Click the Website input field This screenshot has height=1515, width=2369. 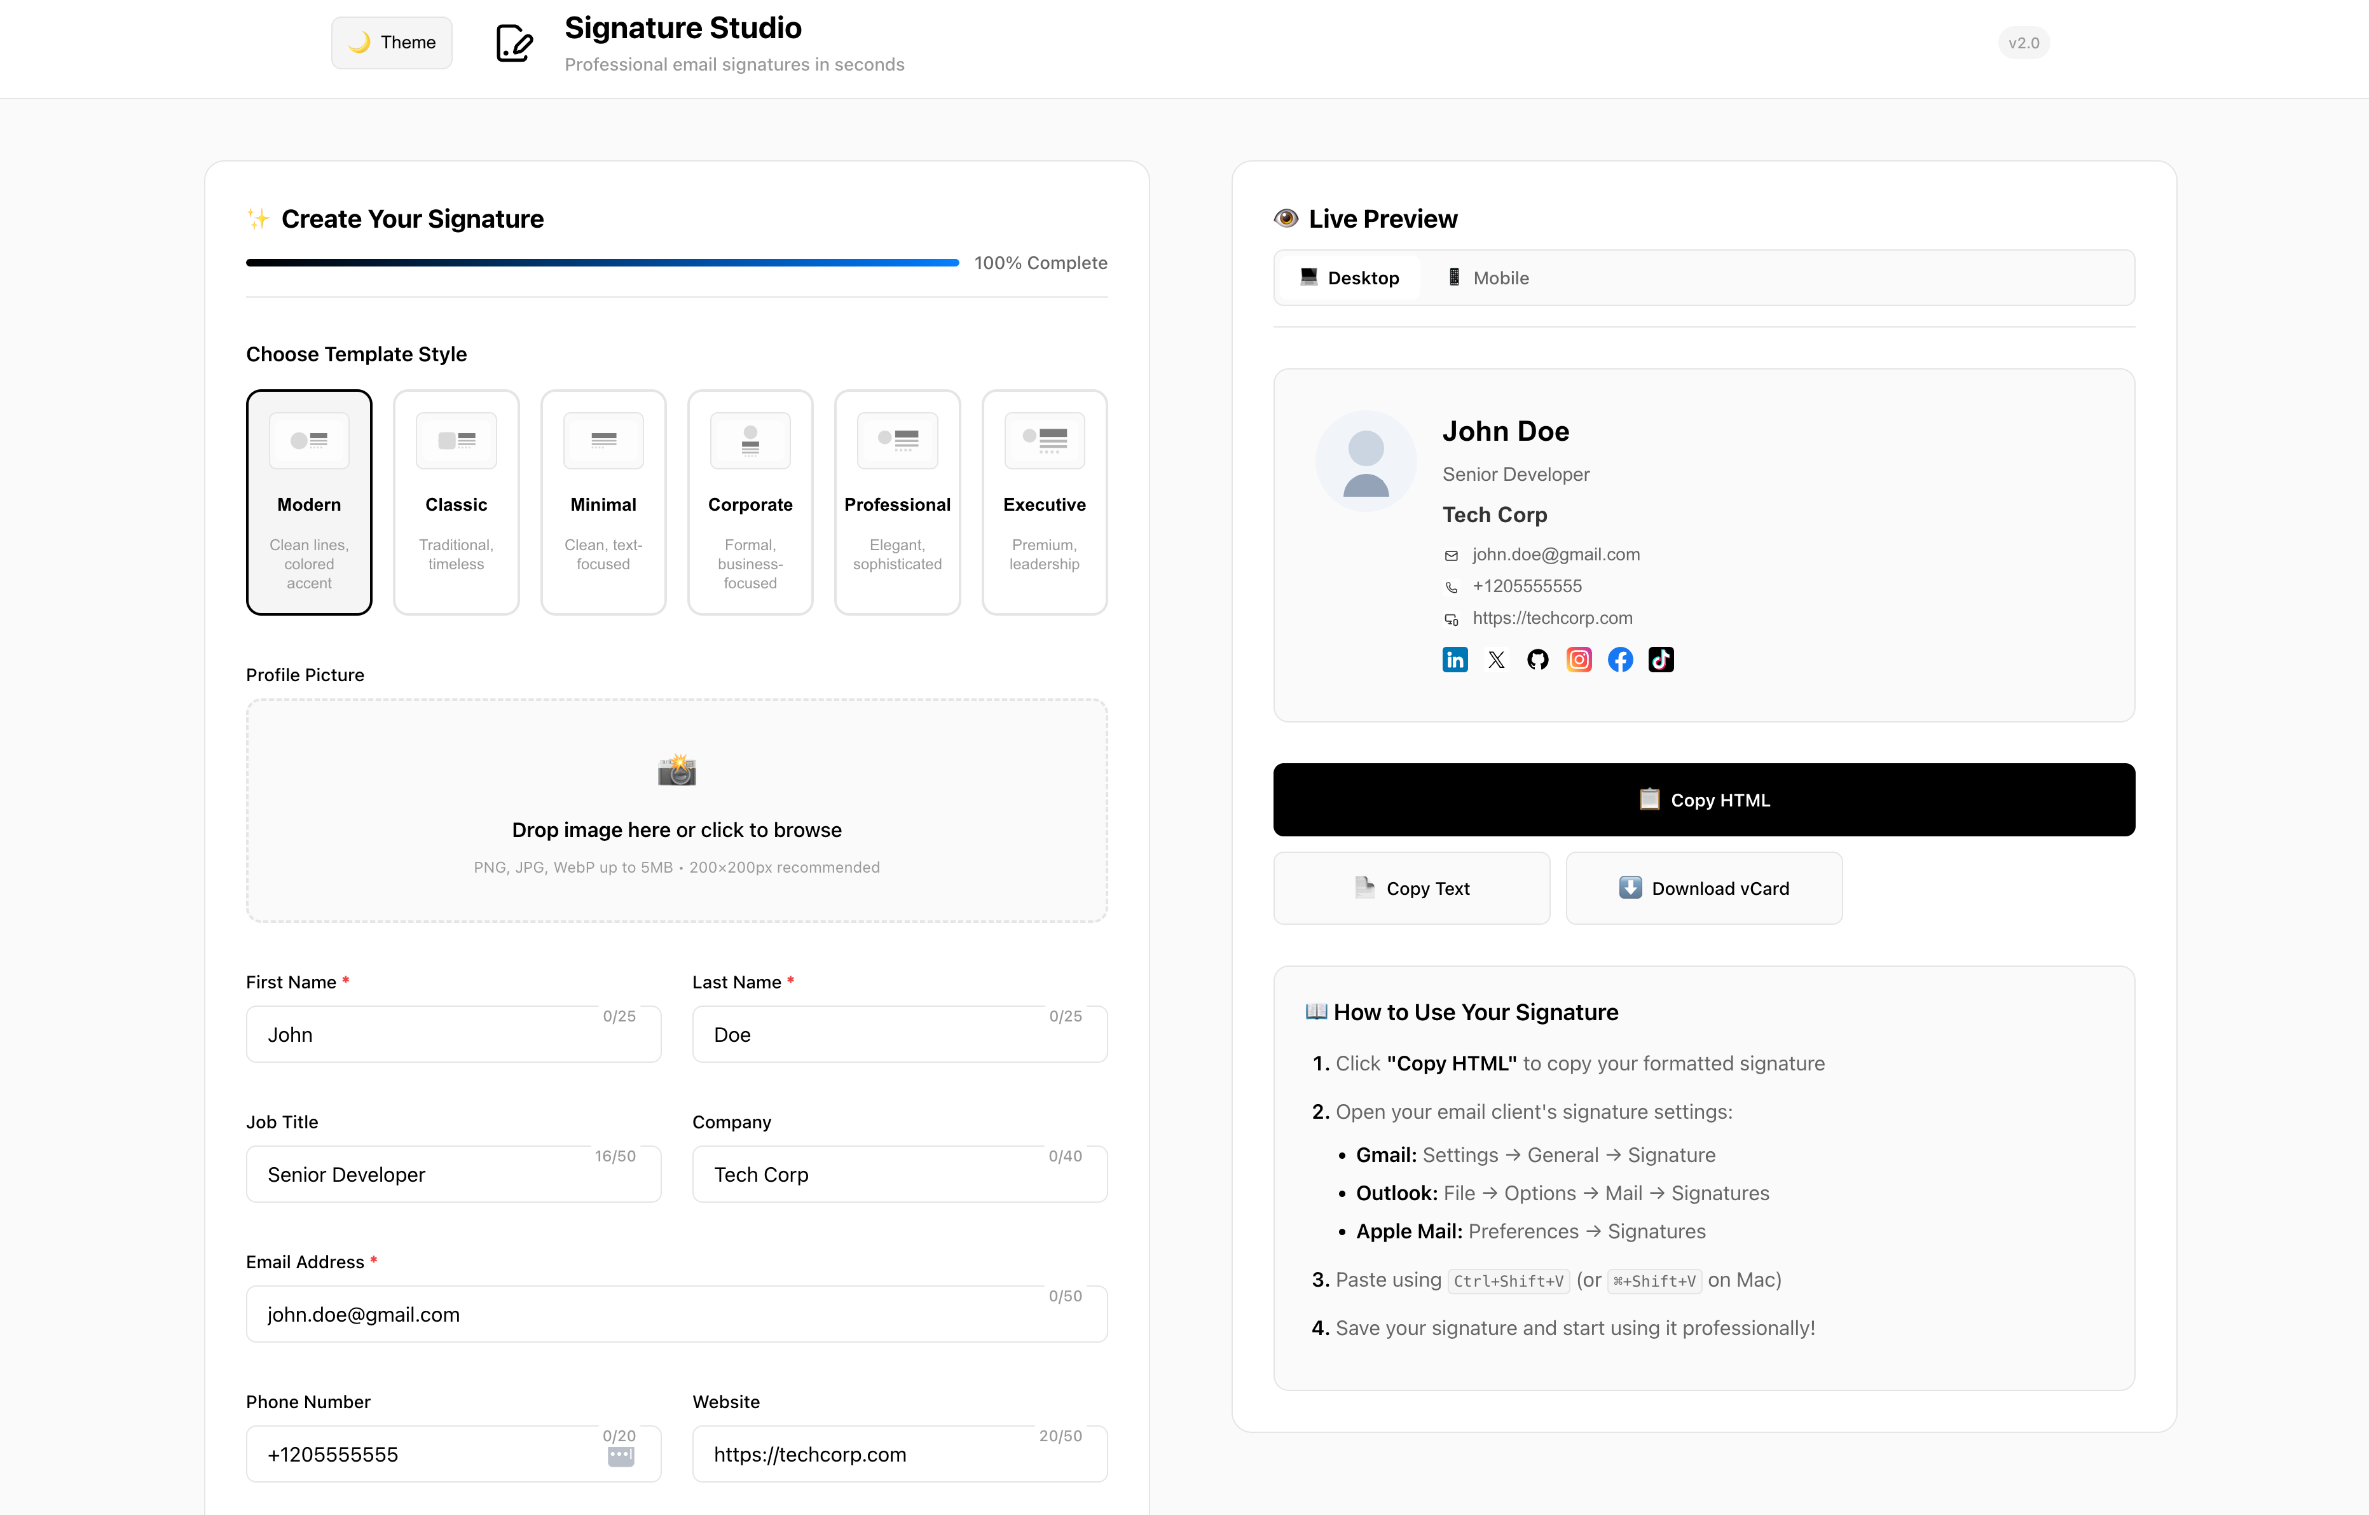[900, 1454]
